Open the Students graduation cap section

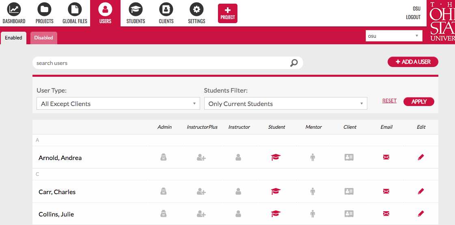pyautogui.click(x=136, y=9)
